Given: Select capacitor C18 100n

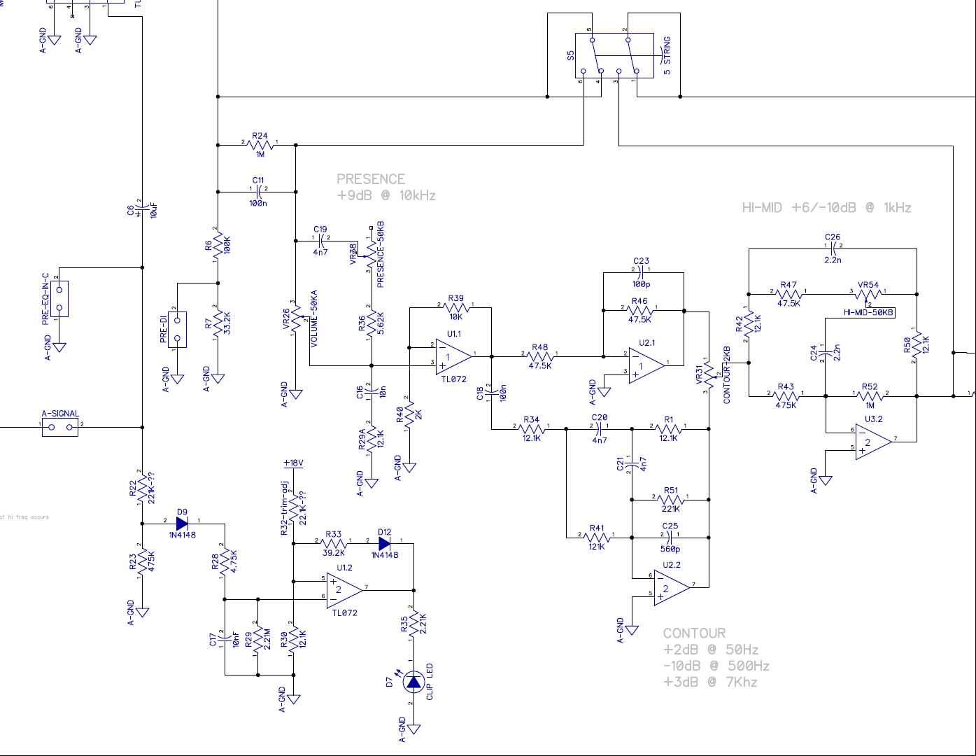Looking at the screenshot, I should coord(491,393).
